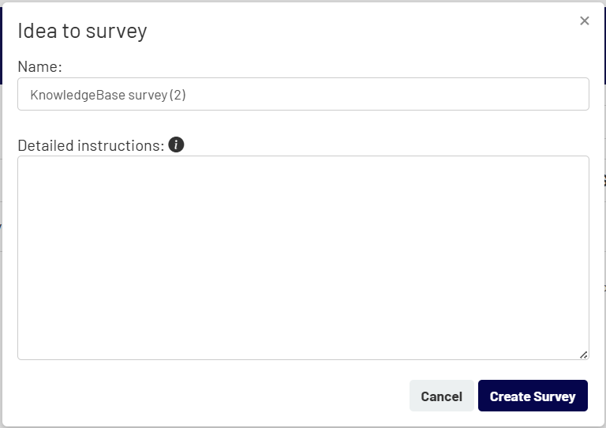Select the survey name text box
Viewport: 606px width, 428px height.
point(303,94)
